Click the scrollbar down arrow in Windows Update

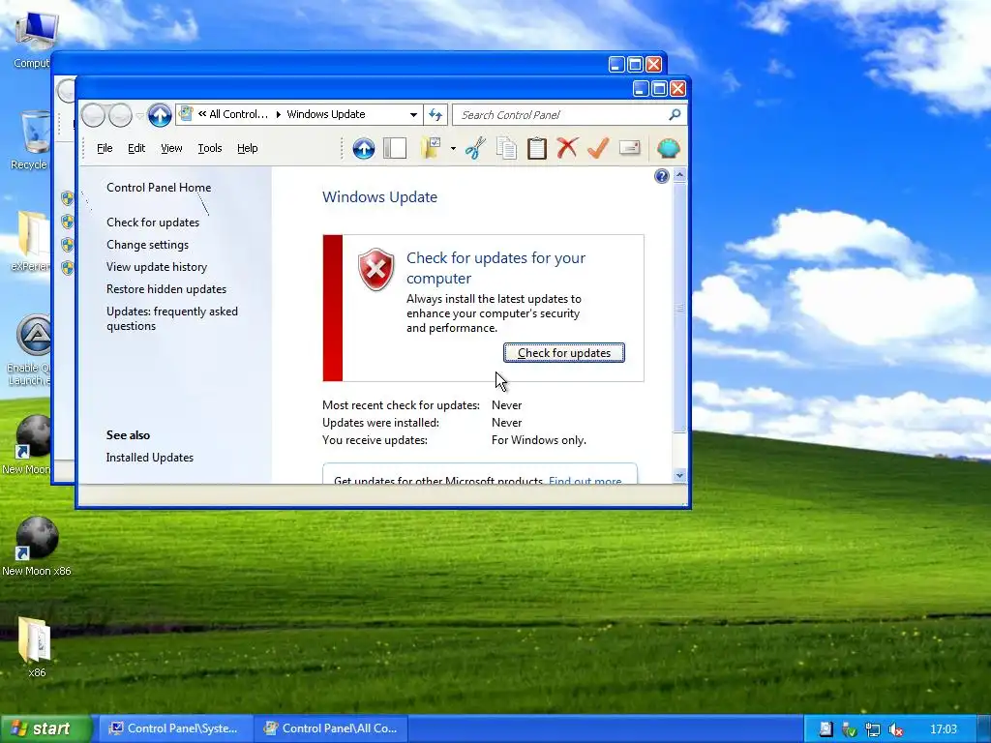coord(679,476)
